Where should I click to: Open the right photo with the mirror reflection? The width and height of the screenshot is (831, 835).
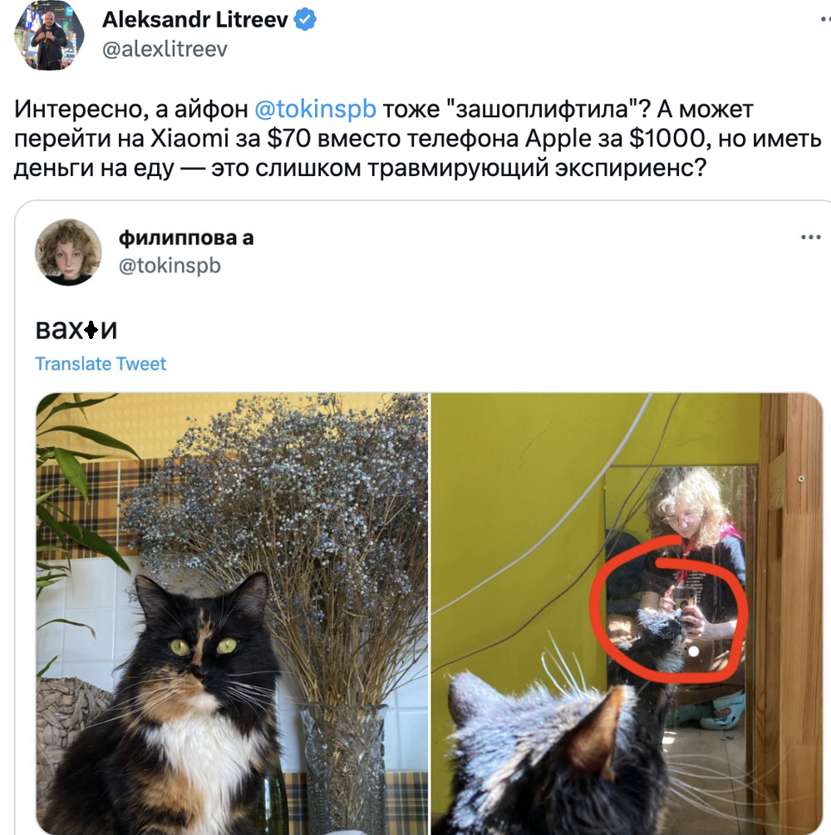click(x=627, y=613)
